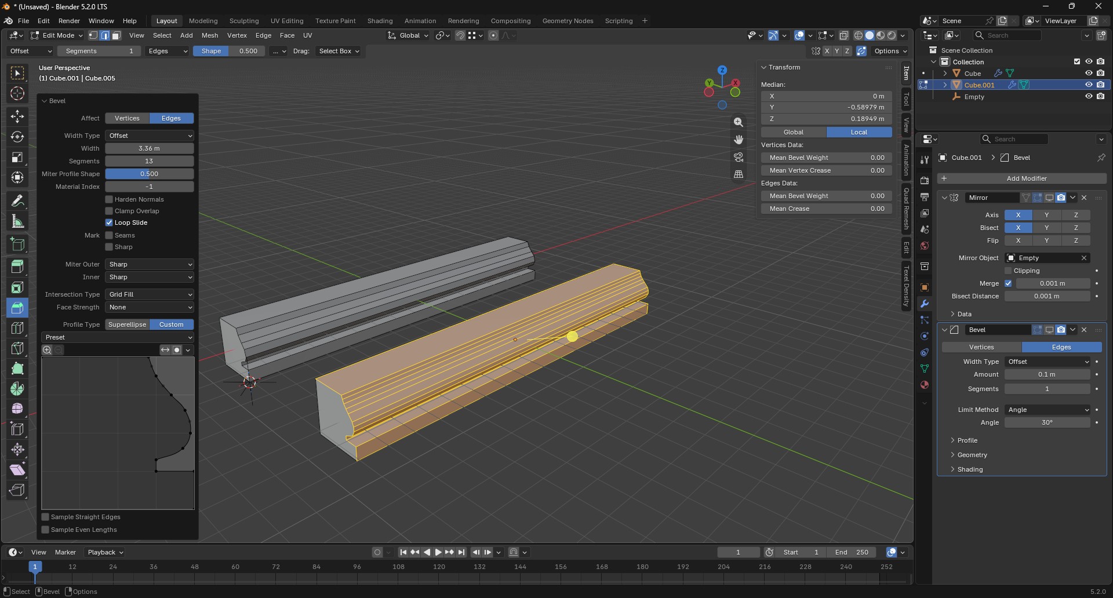Open the Intersection Type dropdown
The image size is (1113, 598).
click(x=150, y=294)
